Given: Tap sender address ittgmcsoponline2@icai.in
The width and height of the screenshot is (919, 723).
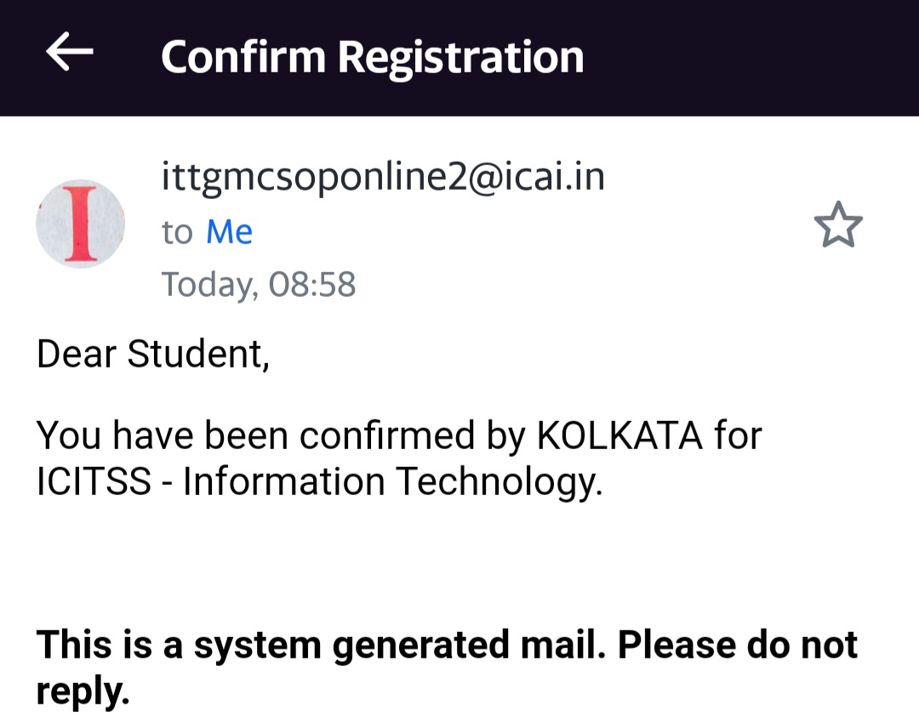Looking at the screenshot, I should pyautogui.click(x=383, y=177).
